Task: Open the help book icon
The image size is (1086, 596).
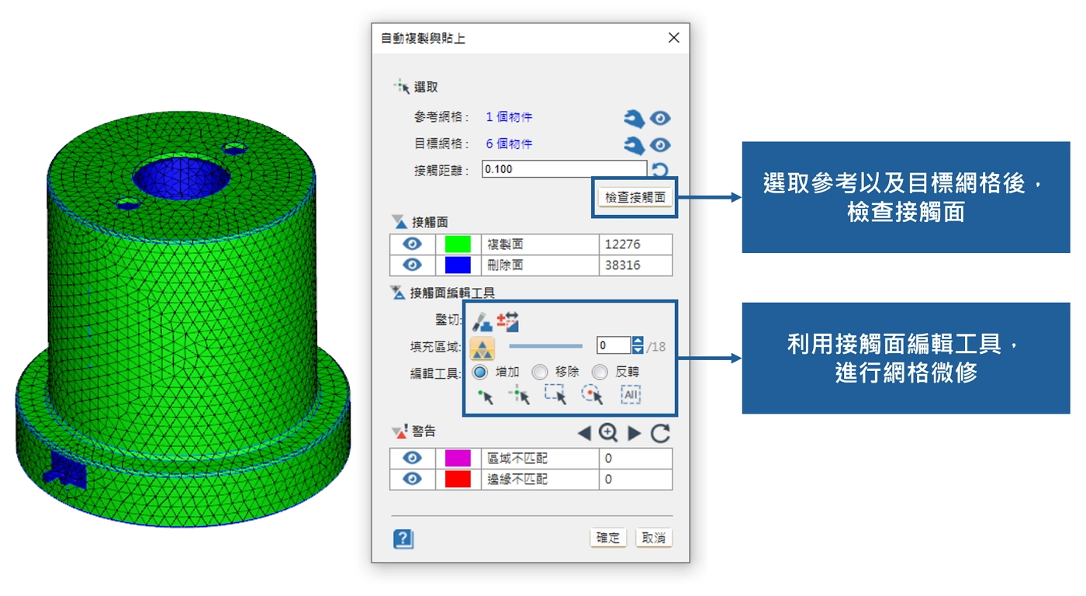Action: (x=403, y=539)
